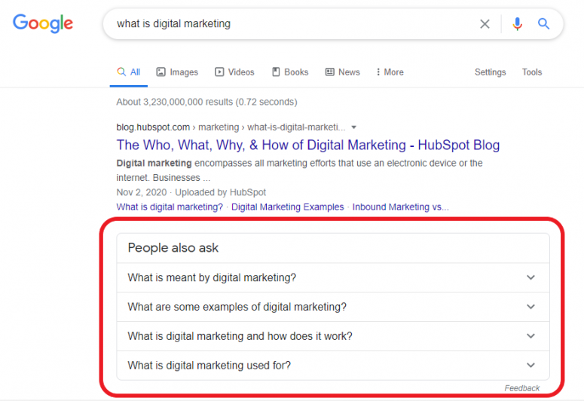The height and width of the screenshot is (401, 584).
Task: Expand 'What is meant by digital marketing?' chevron
Action: (530, 277)
